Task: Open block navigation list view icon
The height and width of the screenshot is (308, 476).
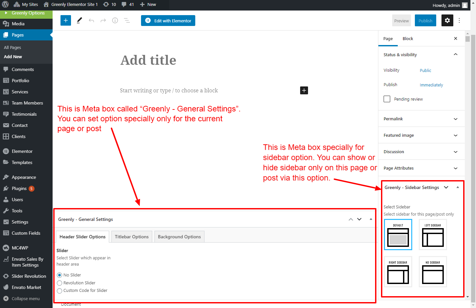Action: 127,20
